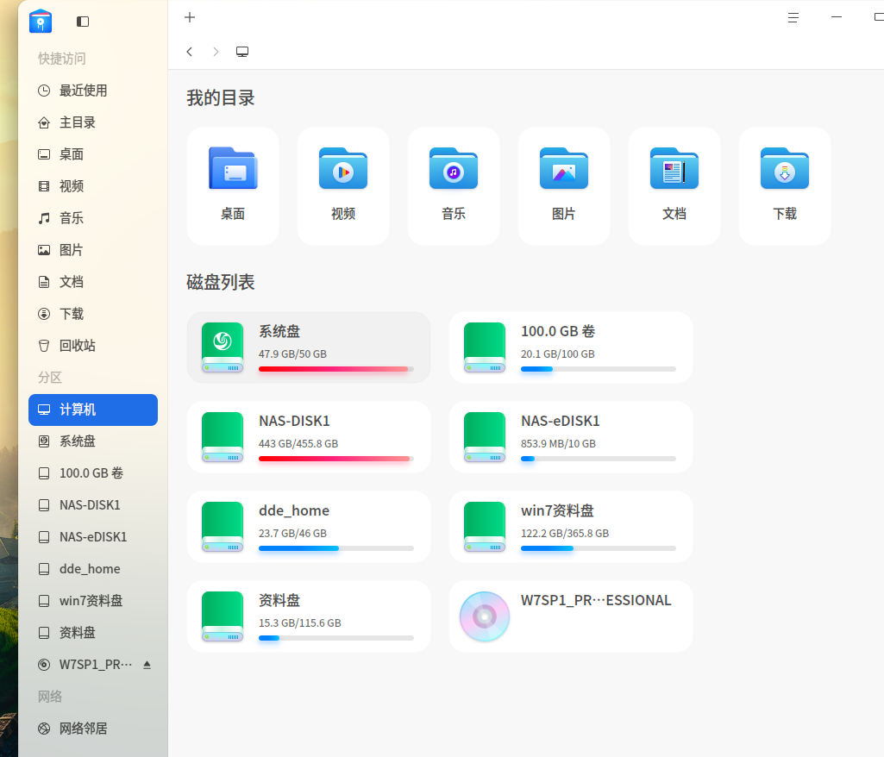
Task: Click the 47.9 GB/50 GB text
Action: pyautogui.click(x=292, y=354)
